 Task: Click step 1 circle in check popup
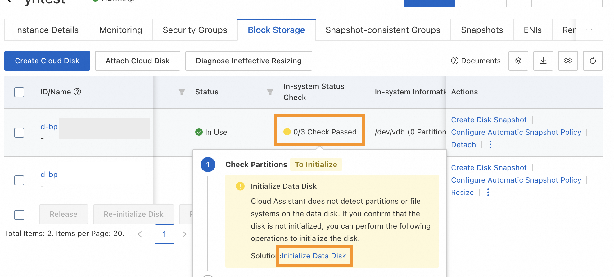pos(208,165)
